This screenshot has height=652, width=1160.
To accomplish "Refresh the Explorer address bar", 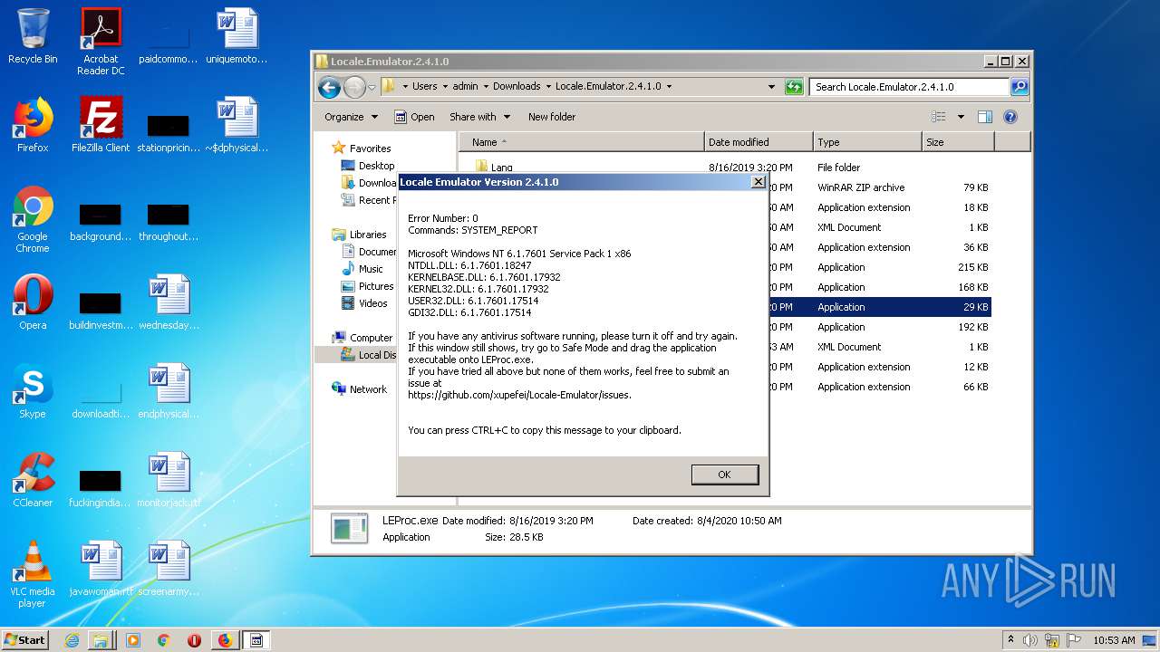I will point(794,87).
